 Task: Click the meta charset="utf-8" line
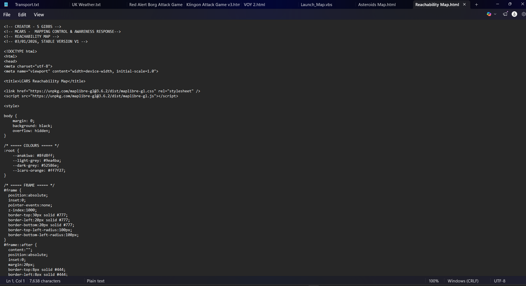click(28, 66)
